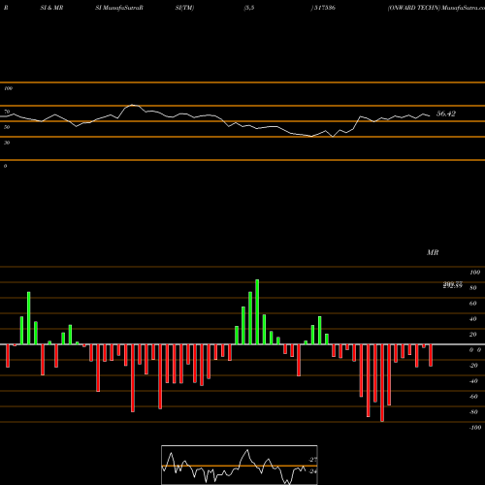Screen dimensions: 485x485
Task: Click the '(5,5' parameter text in header
Action: coord(249,8)
